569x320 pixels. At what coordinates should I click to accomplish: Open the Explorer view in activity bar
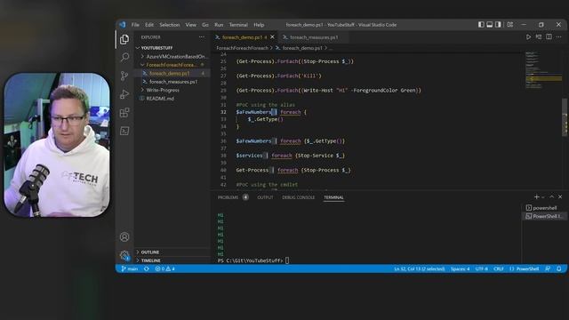pos(124,39)
